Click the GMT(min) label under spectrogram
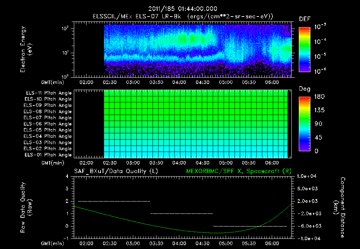 point(53,82)
